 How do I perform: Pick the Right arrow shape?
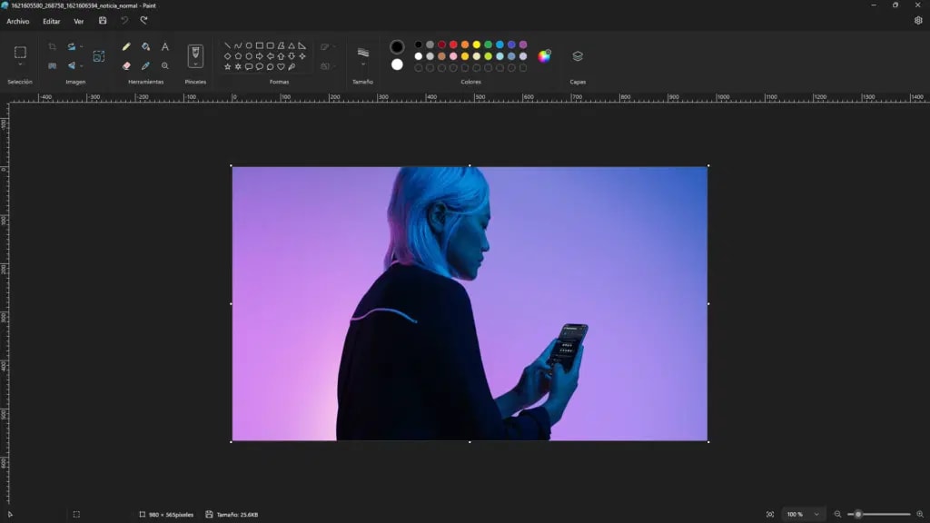(259, 56)
